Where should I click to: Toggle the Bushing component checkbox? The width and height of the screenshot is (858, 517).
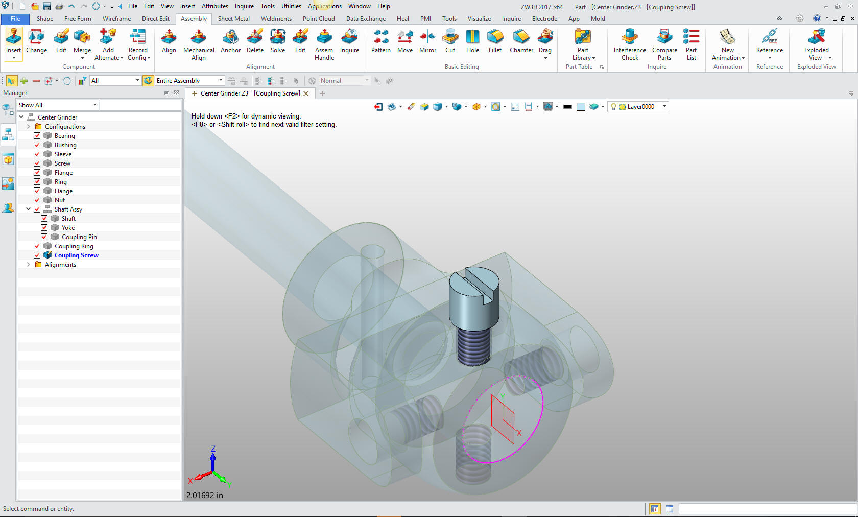click(37, 145)
